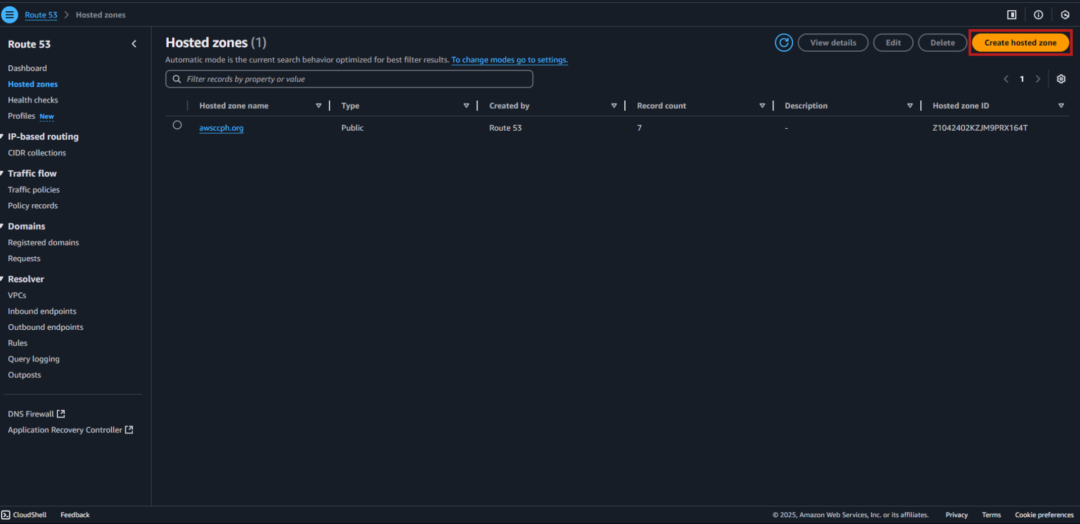Screen dimensions: 1080x524
Task: Click the hexagon settings icon in header
Action: (1065, 15)
